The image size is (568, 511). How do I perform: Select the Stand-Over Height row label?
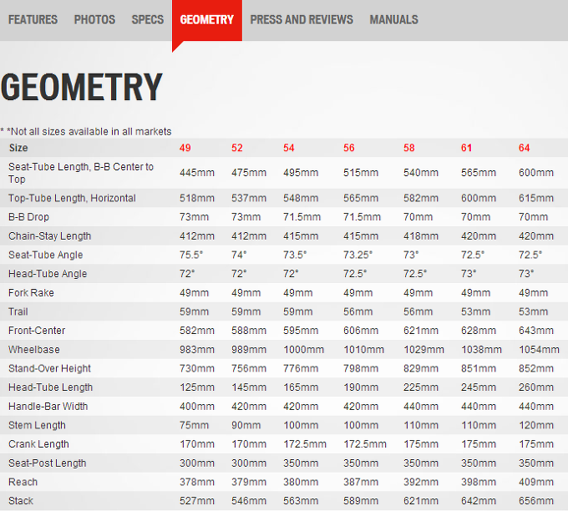point(49,368)
